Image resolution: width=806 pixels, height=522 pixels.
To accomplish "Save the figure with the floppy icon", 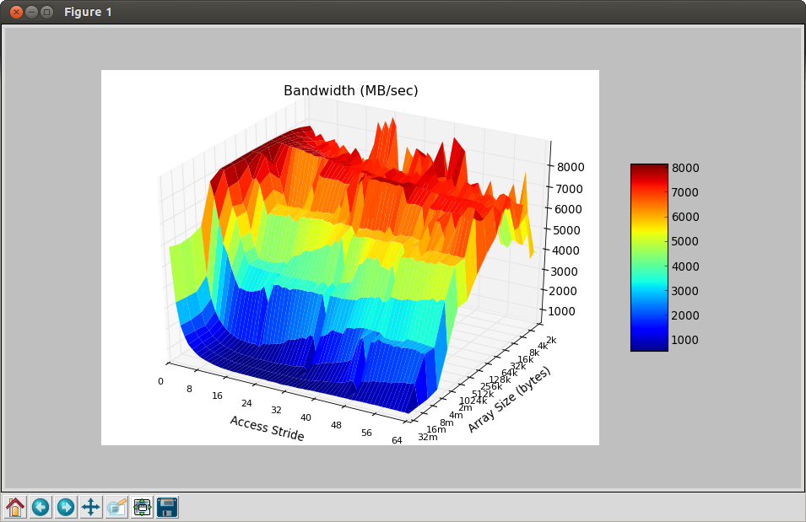I will (167, 507).
